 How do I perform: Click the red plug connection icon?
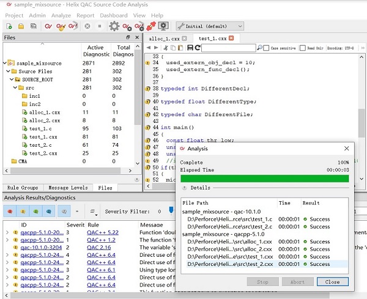(151, 26)
